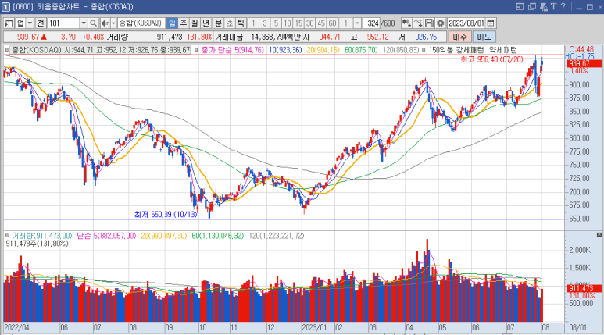Click the window number 1 icon in title
Screen dimensions: 604x335
tap(5, 6)
